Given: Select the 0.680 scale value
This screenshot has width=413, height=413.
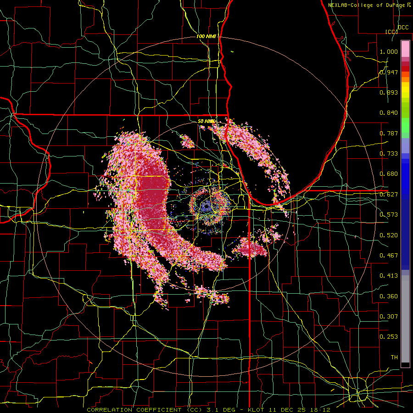Looking at the screenshot, I should (x=389, y=174).
